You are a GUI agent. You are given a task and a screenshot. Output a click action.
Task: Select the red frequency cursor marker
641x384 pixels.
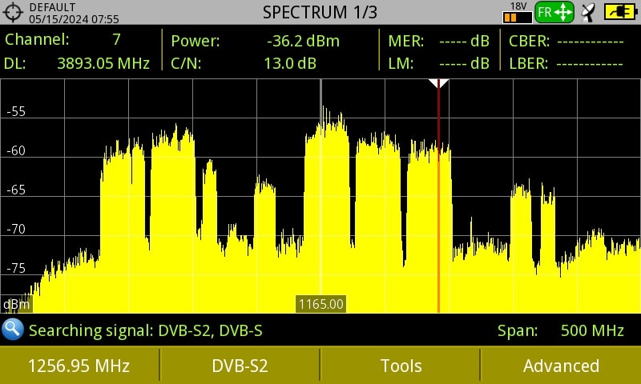438,196
